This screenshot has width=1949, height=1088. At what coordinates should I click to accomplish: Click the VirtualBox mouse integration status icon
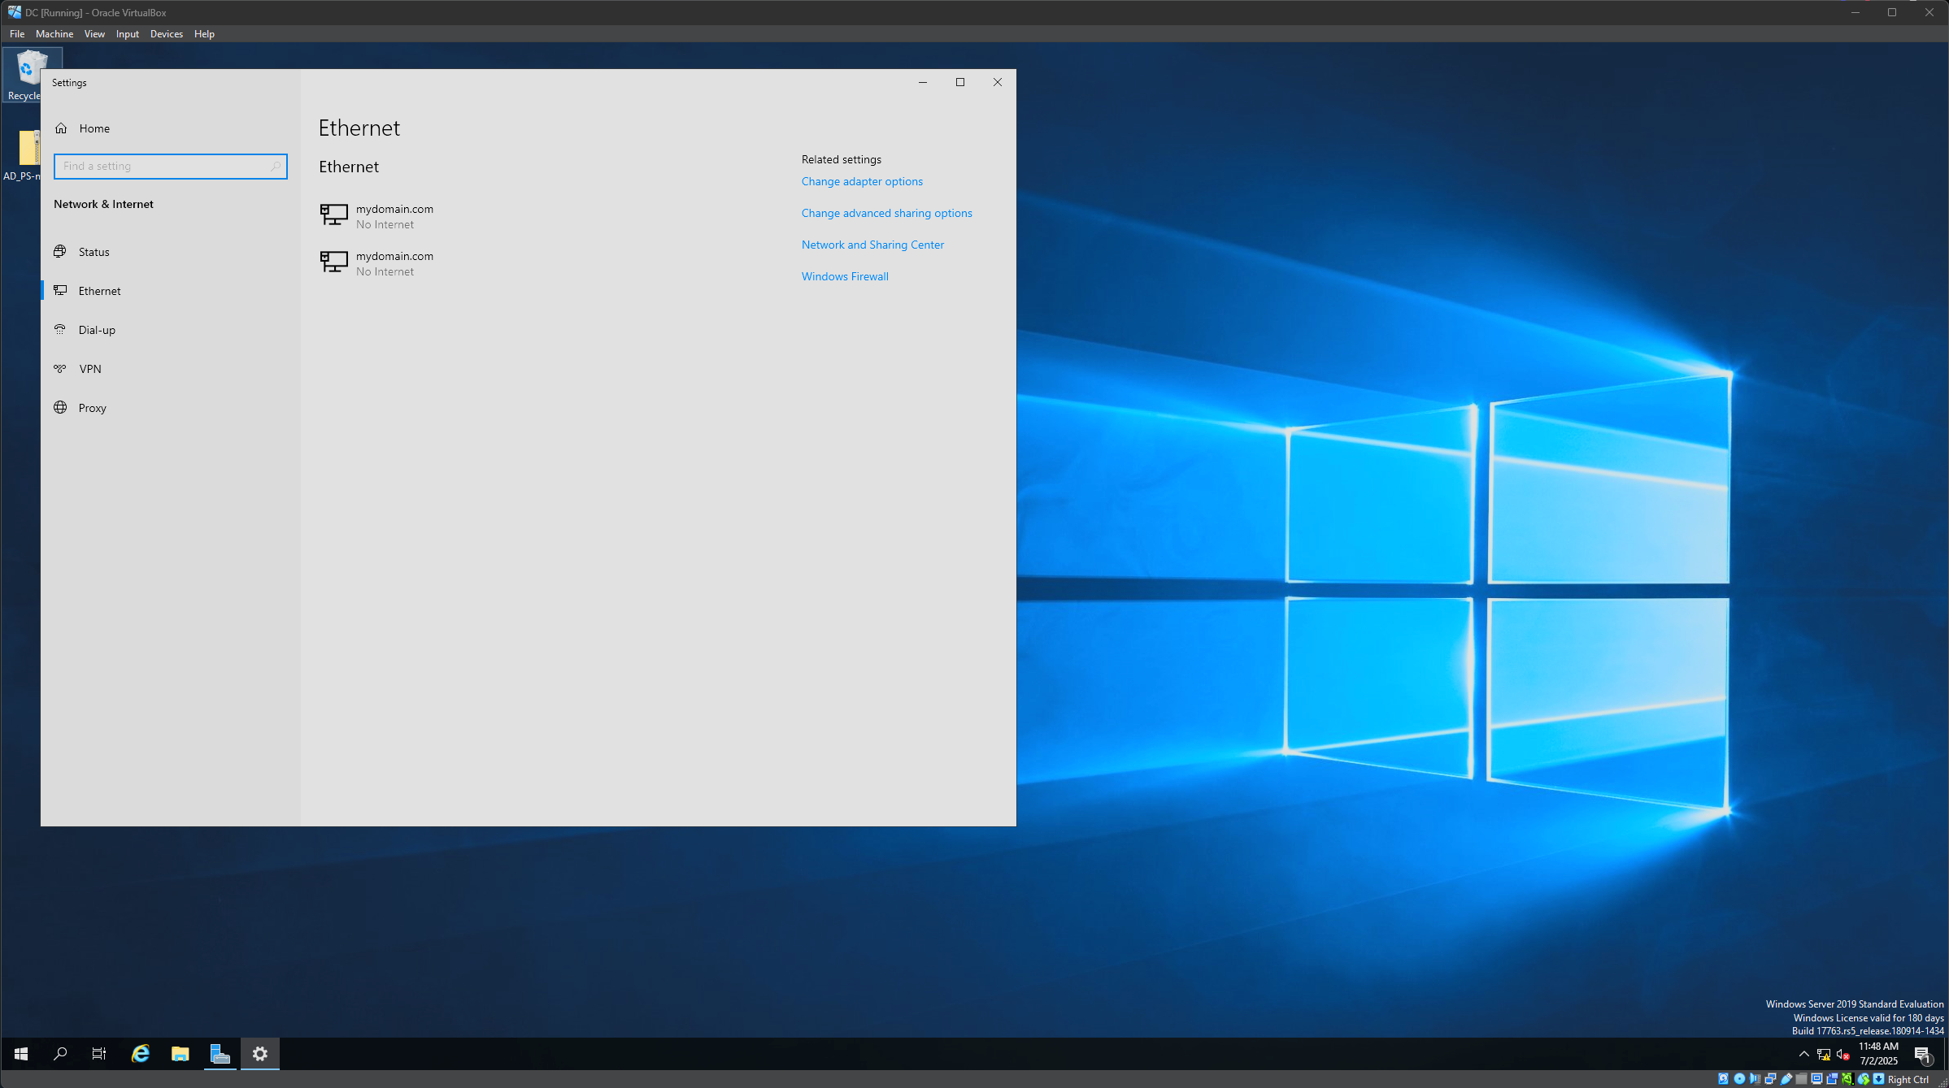[x=1864, y=1079]
